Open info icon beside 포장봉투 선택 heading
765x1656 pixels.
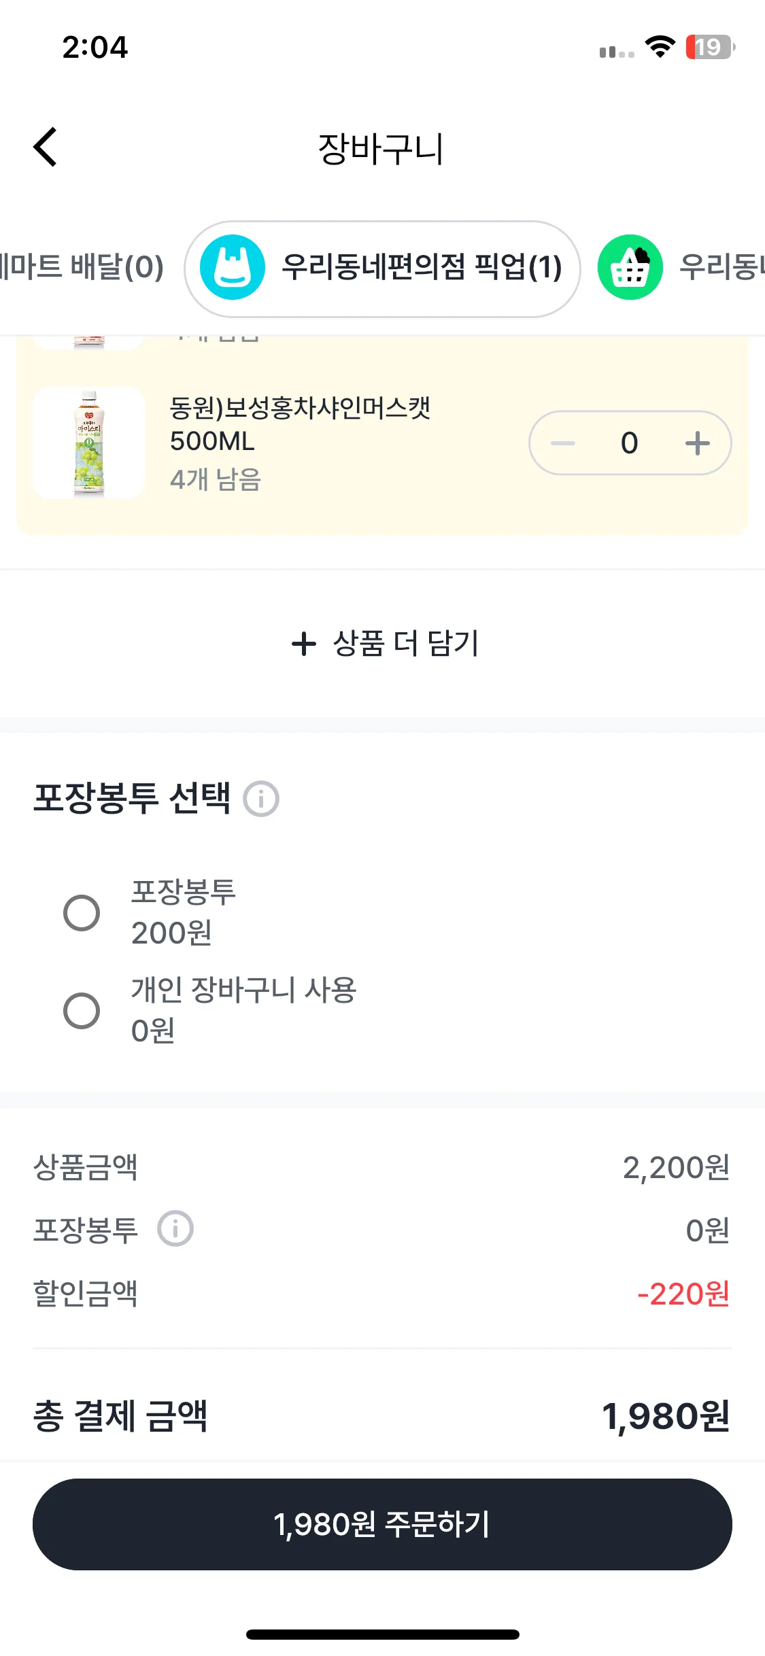click(261, 798)
